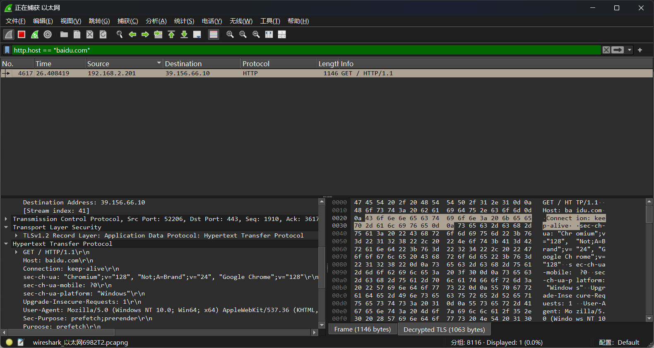Restart the current capture
The image size is (654, 348).
point(35,34)
